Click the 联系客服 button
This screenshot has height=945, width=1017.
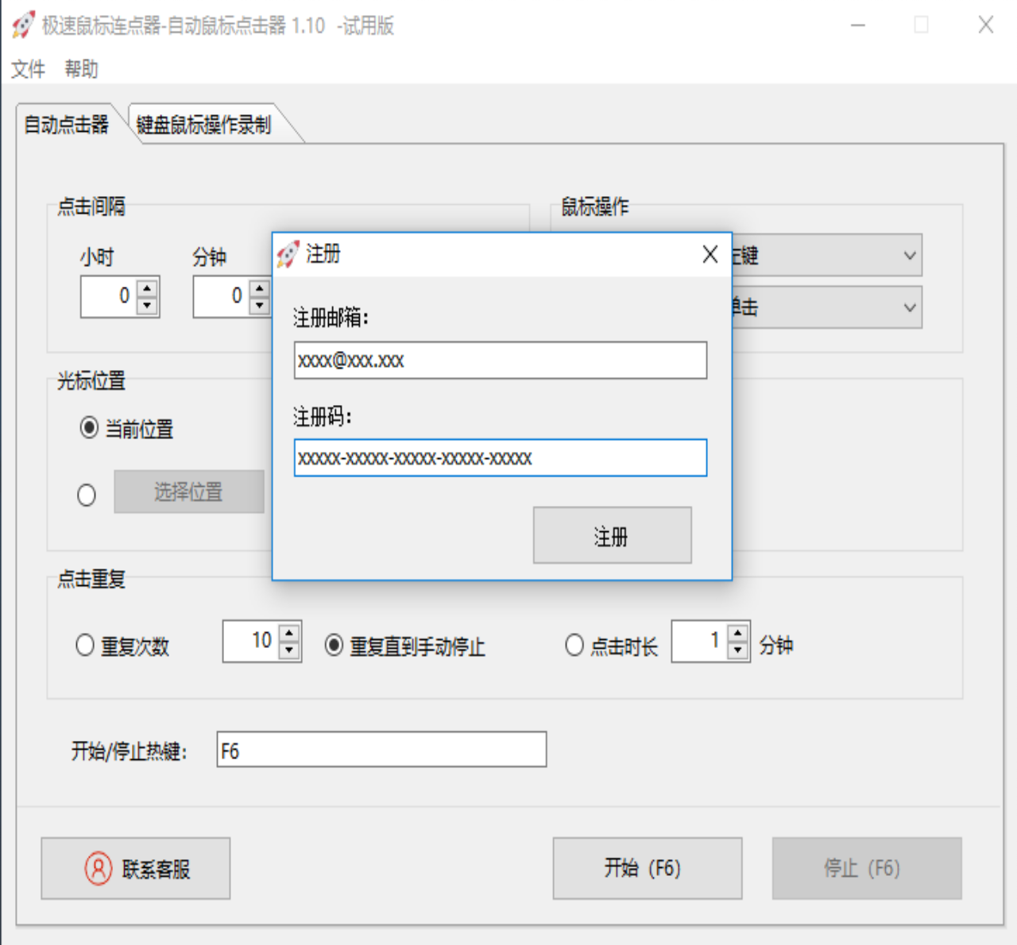pyautogui.click(x=136, y=868)
